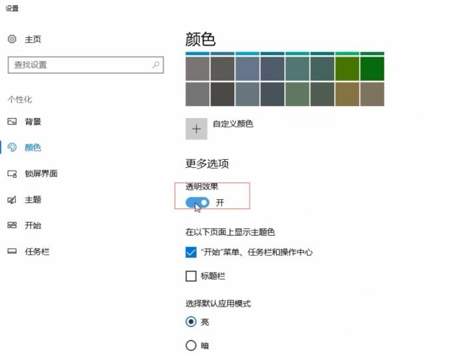455x357 pixels.
Task: Pick the sage green swatch, bottom row fifth column
Action: pyautogui.click(x=298, y=94)
